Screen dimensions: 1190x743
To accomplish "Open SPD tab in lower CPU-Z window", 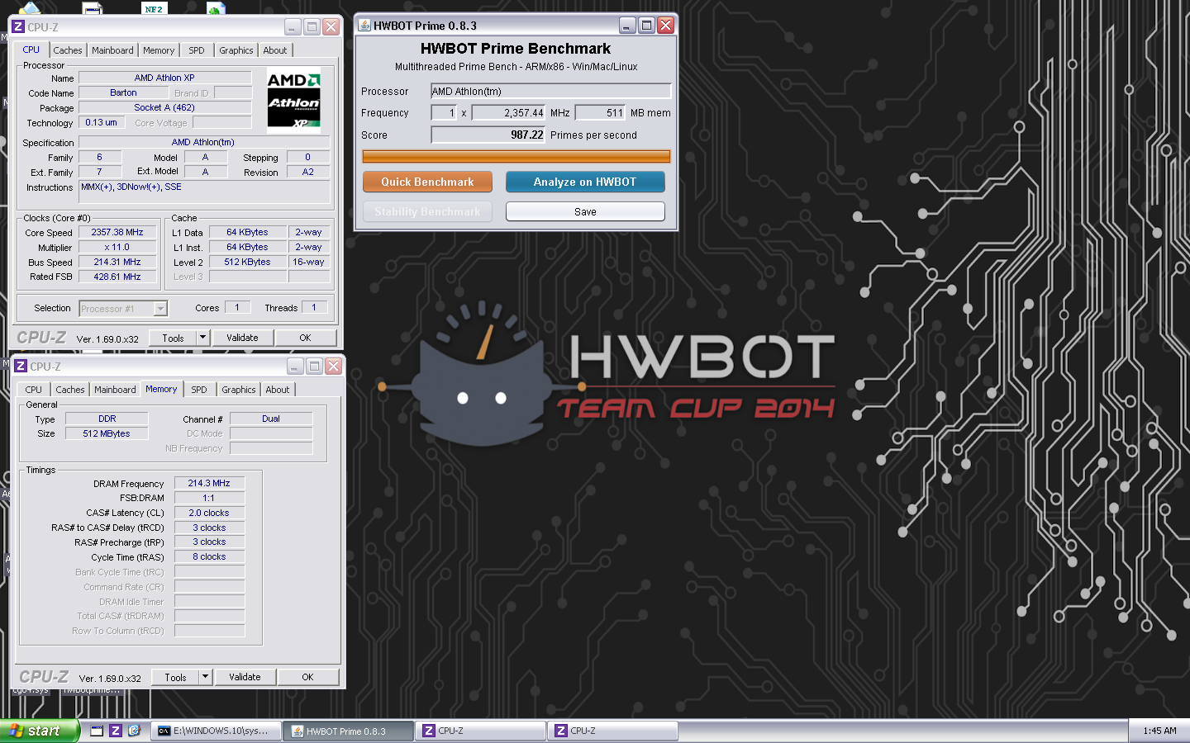I will click(199, 390).
